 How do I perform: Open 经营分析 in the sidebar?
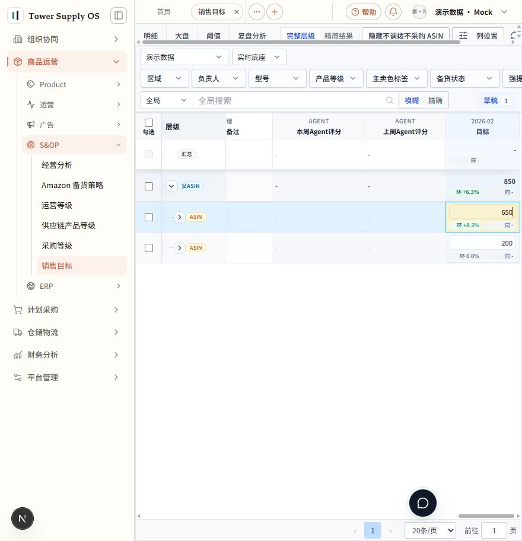click(57, 165)
